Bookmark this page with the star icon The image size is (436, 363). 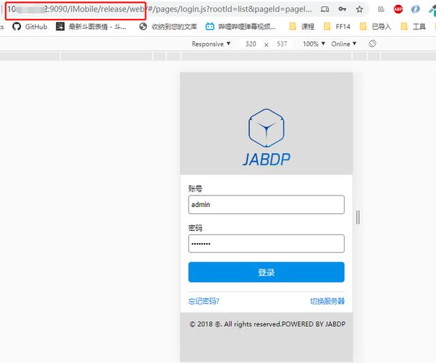(360, 9)
